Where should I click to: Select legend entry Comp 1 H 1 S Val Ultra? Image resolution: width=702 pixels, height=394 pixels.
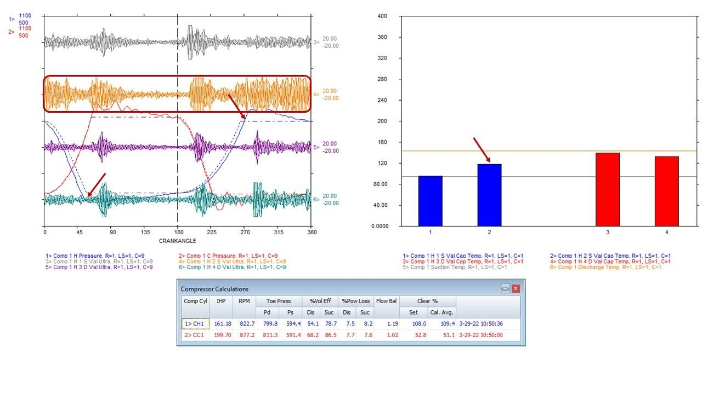pos(99,262)
